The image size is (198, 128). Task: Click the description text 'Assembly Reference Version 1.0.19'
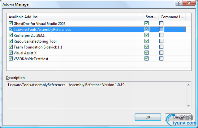point(97,85)
